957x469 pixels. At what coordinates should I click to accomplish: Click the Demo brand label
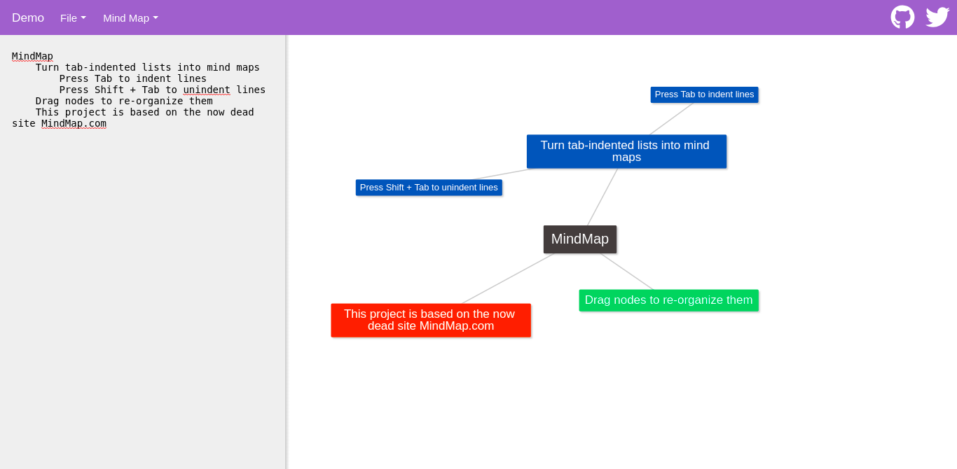[27, 17]
